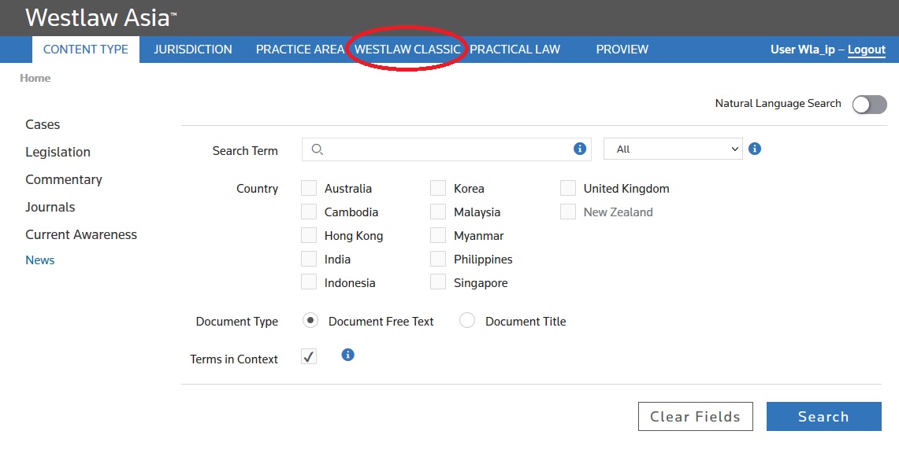Open Current Awareness in the sidebar
This screenshot has height=453, width=899.
(x=81, y=234)
